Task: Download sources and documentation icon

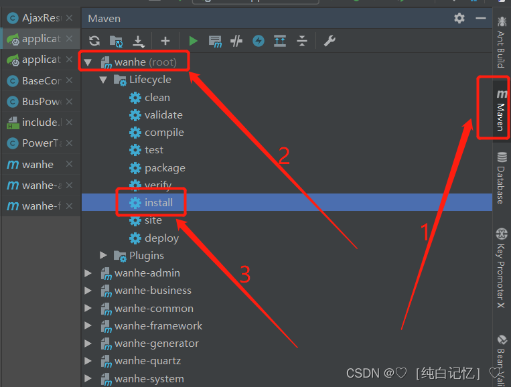Action: tap(139, 42)
